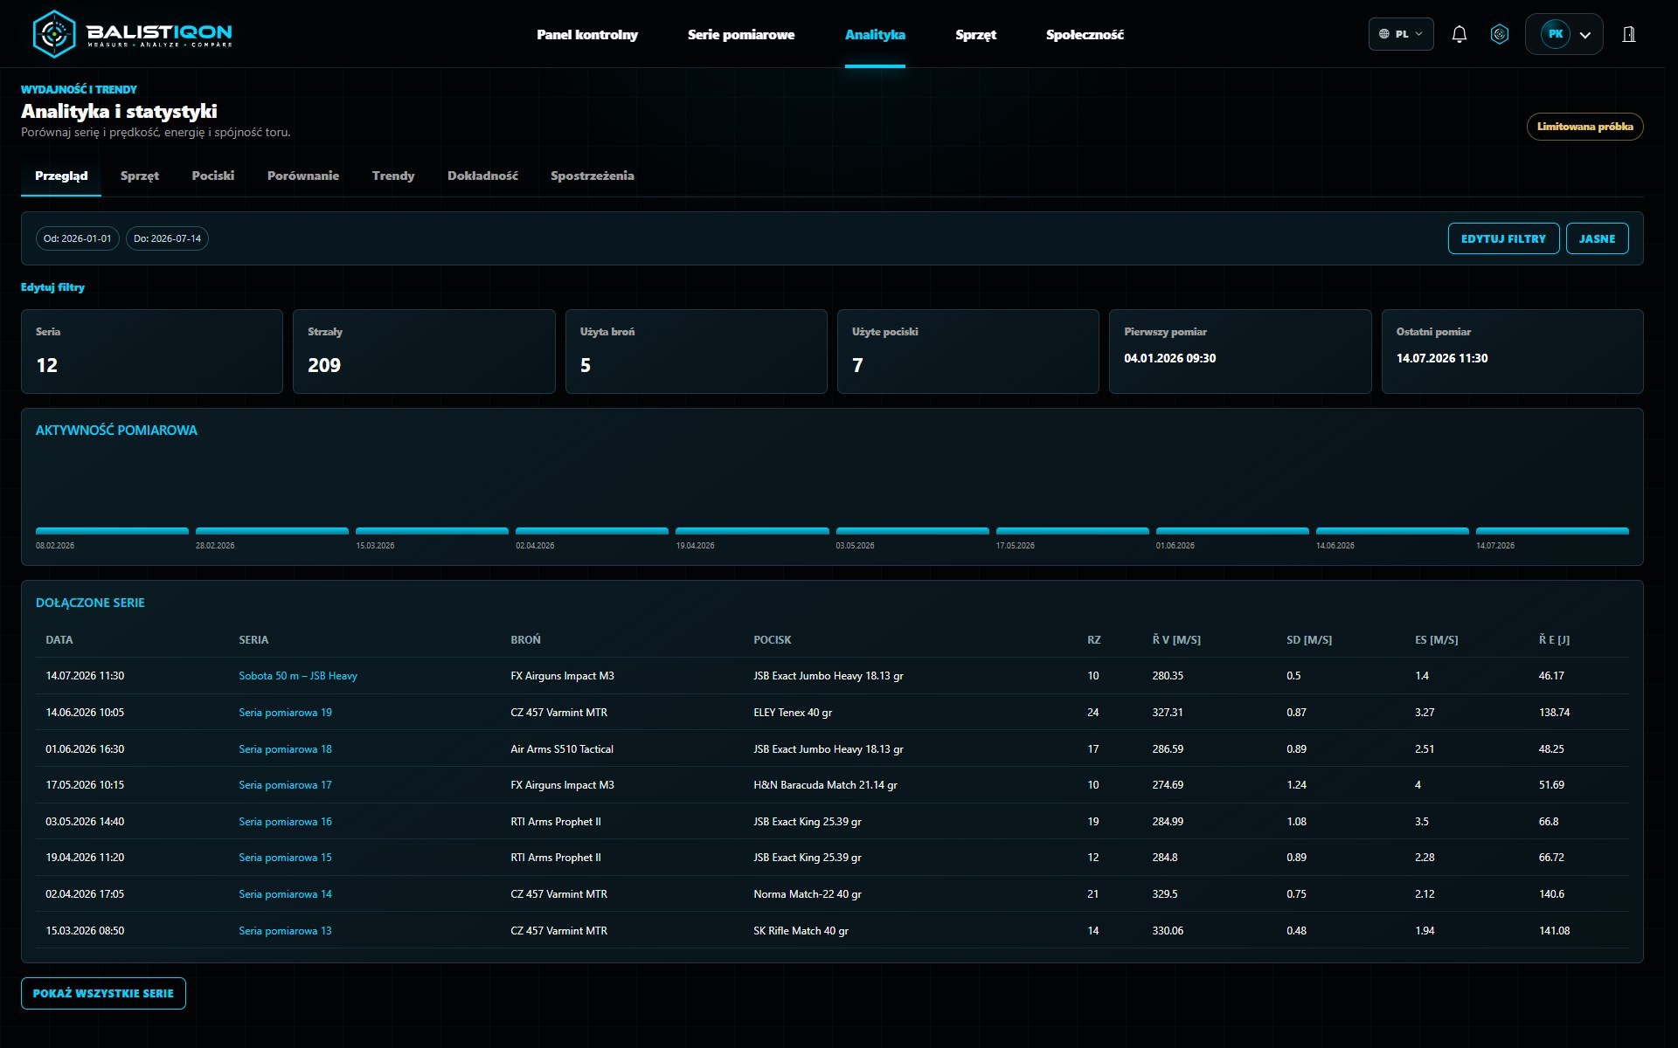Go to Serie pomiarowe in top menu
This screenshot has width=1678, height=1048.
pos(741,35)
